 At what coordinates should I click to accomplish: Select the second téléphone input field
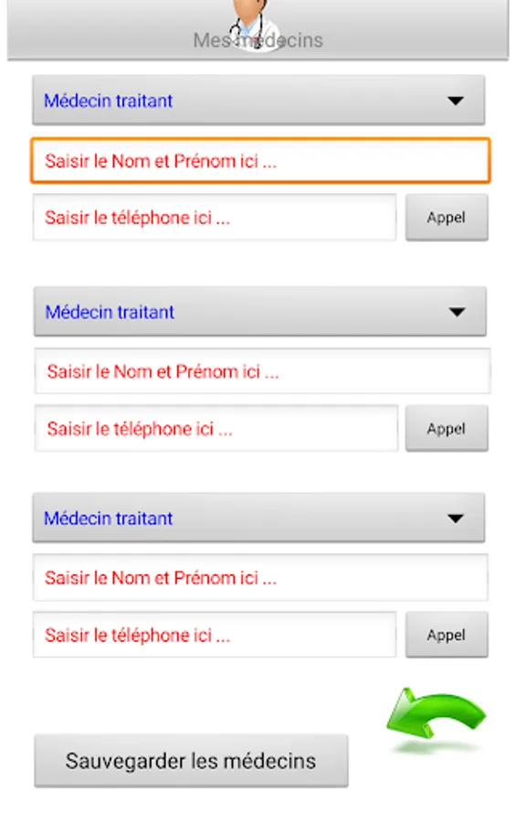(x=215, y=428)
